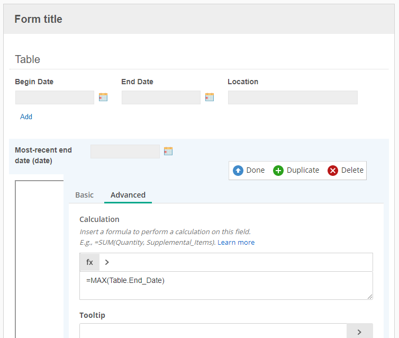Click the Location input field
This screenshot has width=399, height=338.
click(x=293, y=97)
